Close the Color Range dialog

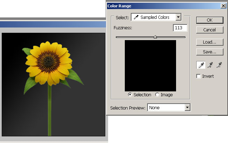[223, 6]
